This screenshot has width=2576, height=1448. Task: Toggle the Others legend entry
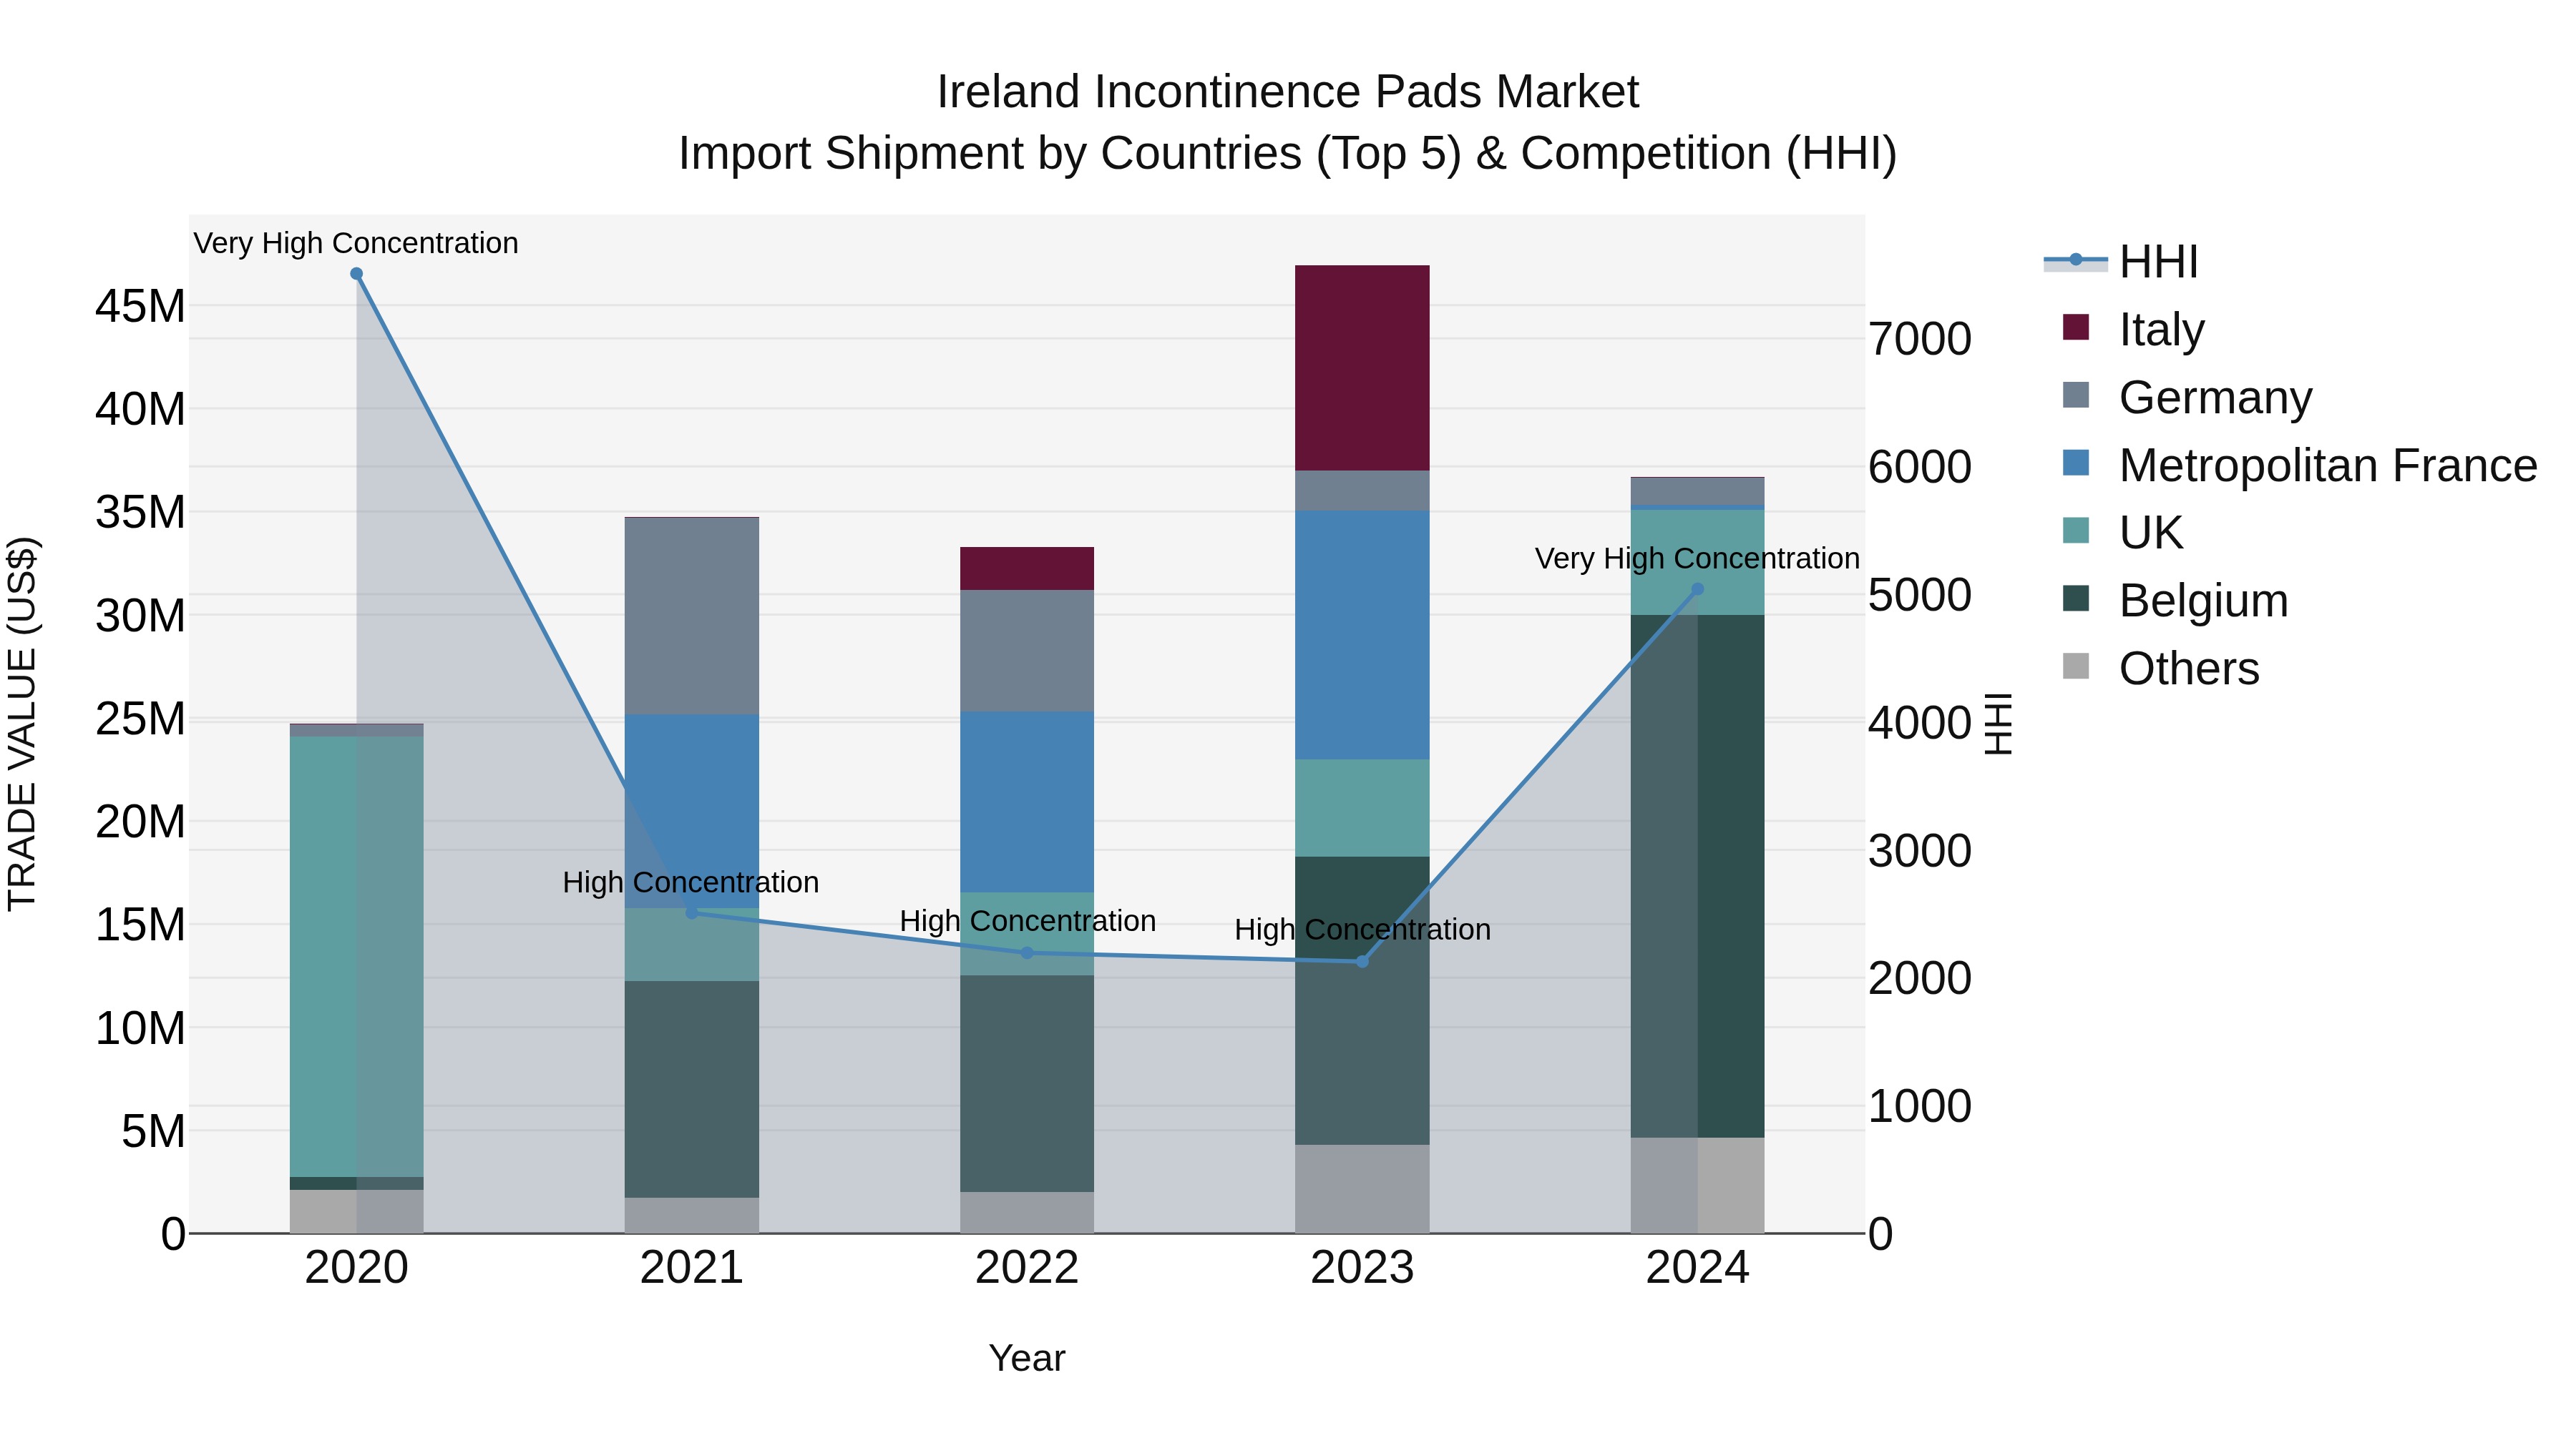point(2160,669)
